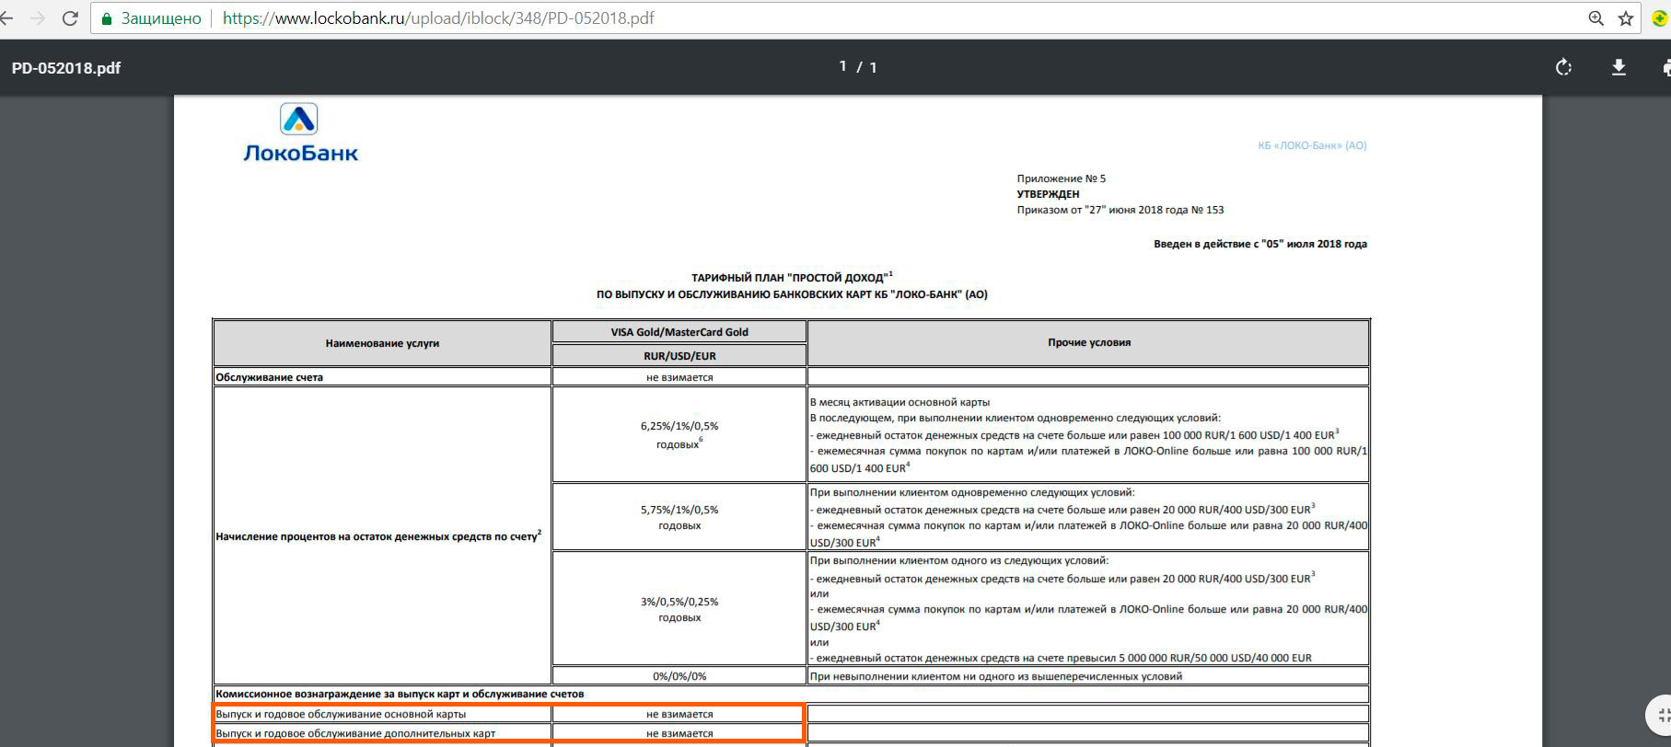Image resolution: width=1671 pixels, height=747 pixels.
Task: Click не взимается in the основной карты row
Action: (x=679, y=714)
